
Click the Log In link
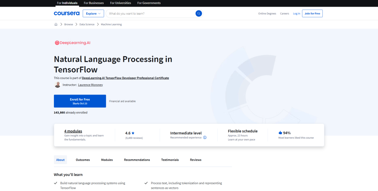pyautogui.click(x=296, y=14)
